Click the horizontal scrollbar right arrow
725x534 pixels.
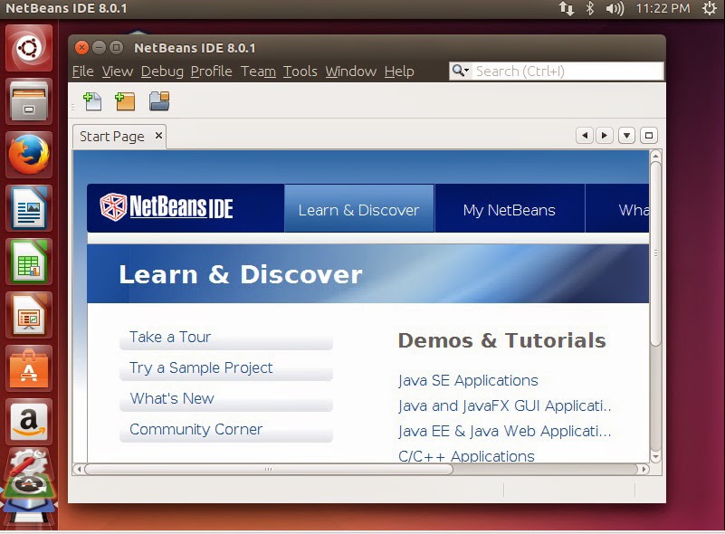pyautogui.click(x=644, y=469)
